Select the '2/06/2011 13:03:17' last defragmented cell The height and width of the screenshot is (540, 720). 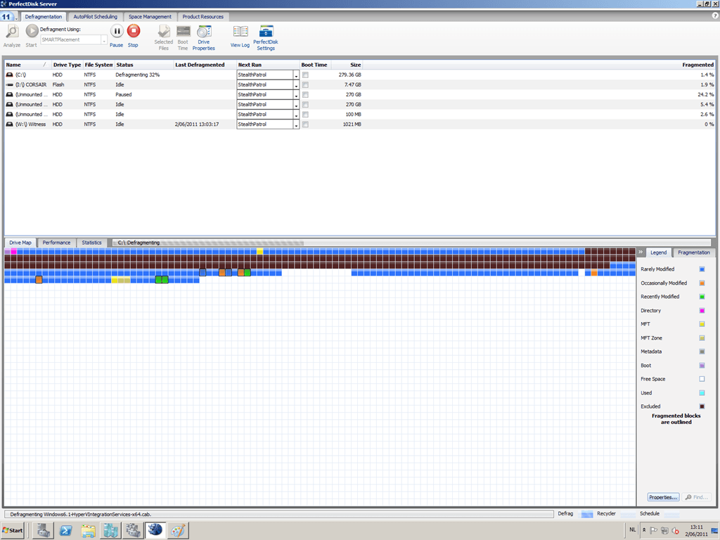(197, 124)
